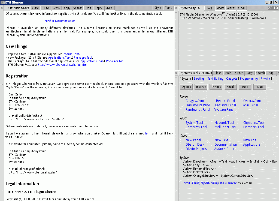
Task: Click Locate in System.Log viewer
Action: [x=220, y=8]
